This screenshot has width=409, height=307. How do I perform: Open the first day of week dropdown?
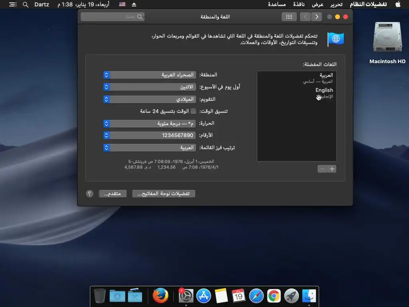click(x=150, y=87)
